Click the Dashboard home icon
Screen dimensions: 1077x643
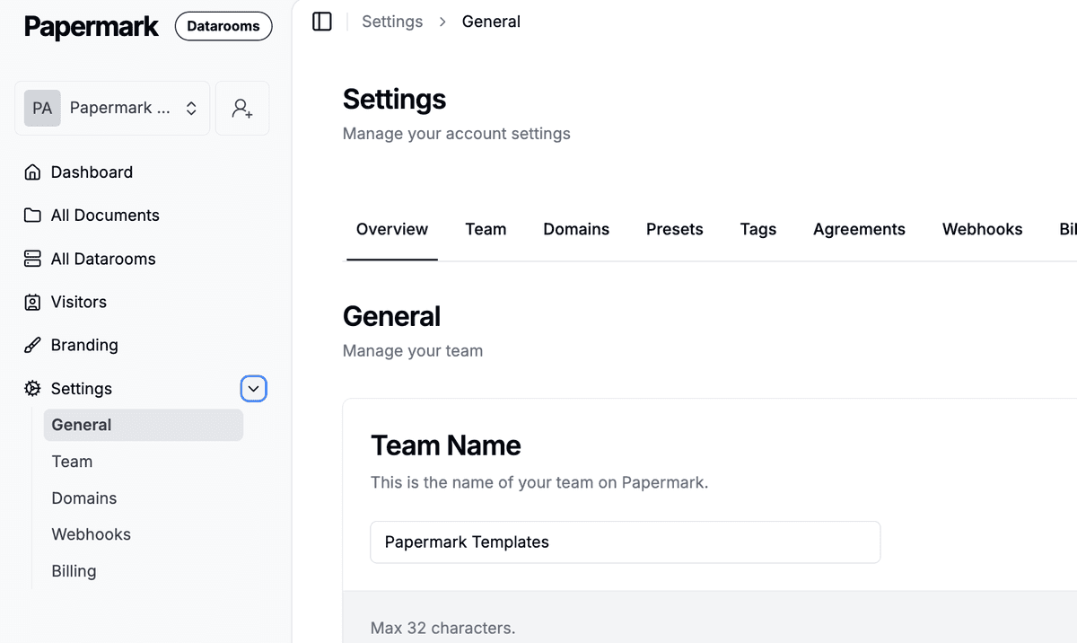coord(32,172)
